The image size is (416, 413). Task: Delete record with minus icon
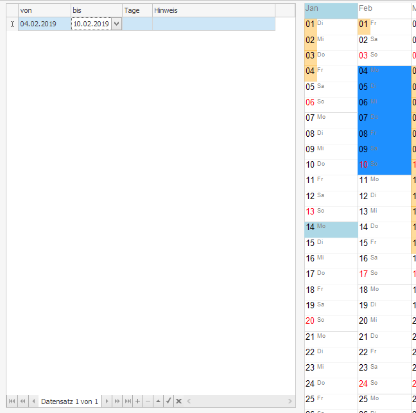148,401
